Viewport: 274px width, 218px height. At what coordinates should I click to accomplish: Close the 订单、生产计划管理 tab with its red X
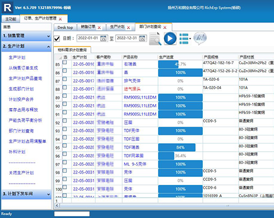[x=61, y=19]
